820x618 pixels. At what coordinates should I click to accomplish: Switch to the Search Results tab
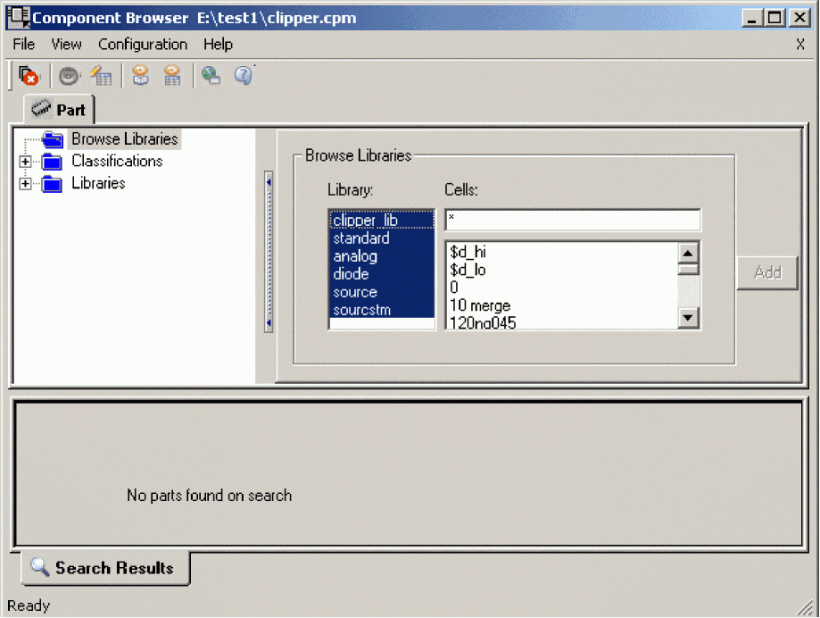click(105, 568)
